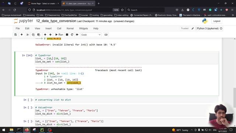Move selected cell down
This screenshot has width=236, height=133.
(51, 35)
